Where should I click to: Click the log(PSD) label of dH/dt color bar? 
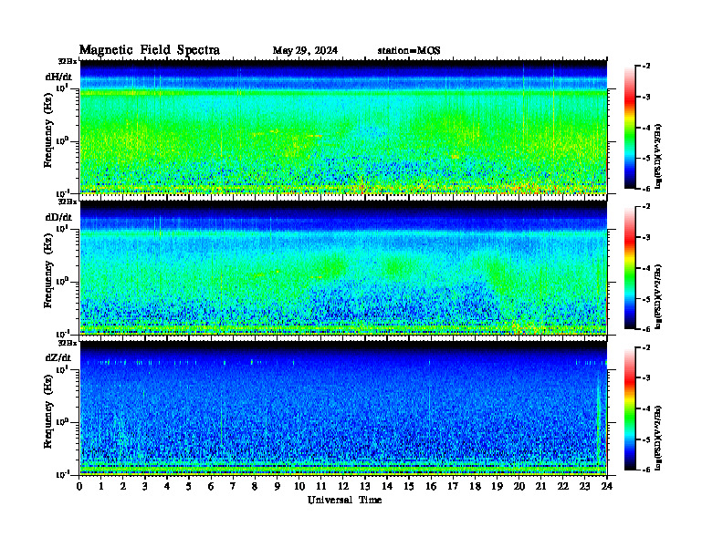point(658,156)
